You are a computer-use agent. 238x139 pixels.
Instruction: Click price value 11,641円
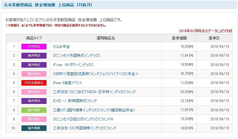pyautogui.click(x=187, y=56)
